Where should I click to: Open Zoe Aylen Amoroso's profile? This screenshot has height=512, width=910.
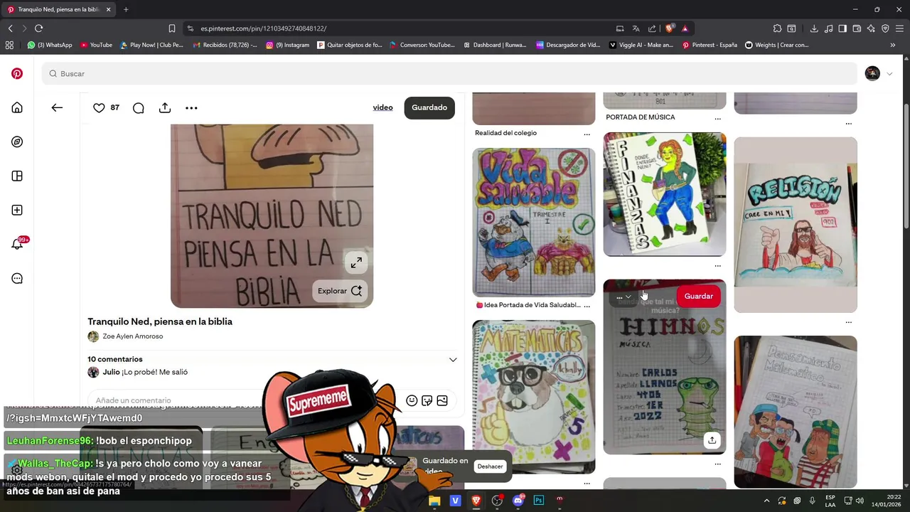pos(133,336)
